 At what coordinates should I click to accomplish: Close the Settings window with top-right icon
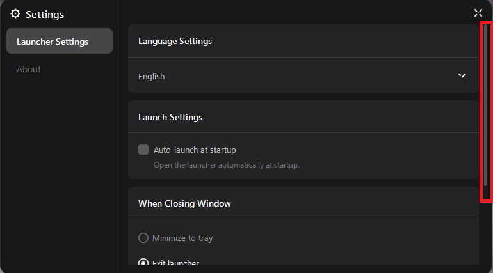478,13
